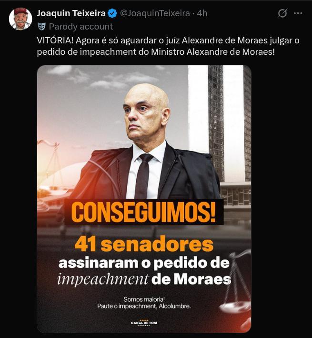Click the man's black necktie
Viewport: 312px width, 338px height.
point(143,176)
